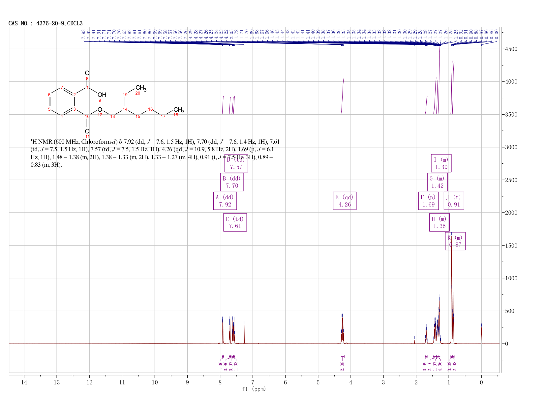The width and height of the screenshot is (544, 420).
Task: Click the 2.08 integral value below 4.26 peak
Action: (342, 366)
